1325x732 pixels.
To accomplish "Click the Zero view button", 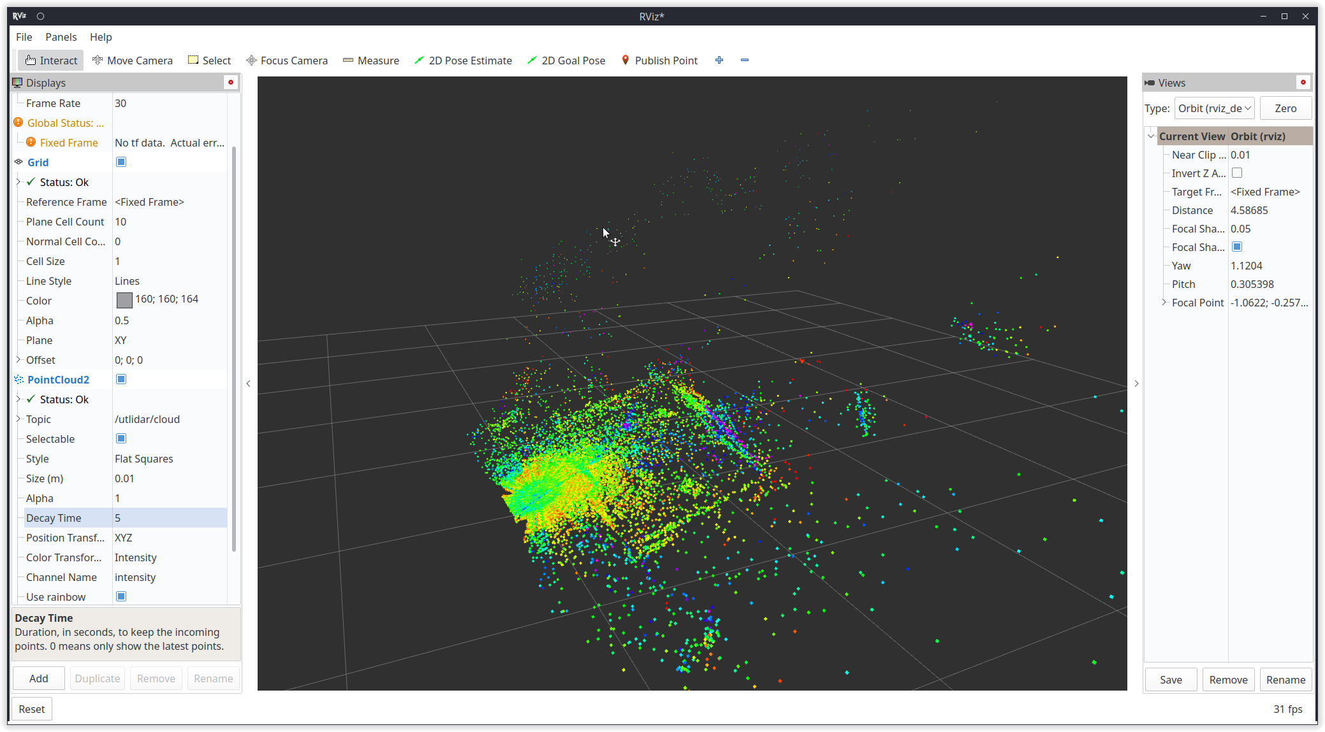I will tap(1285, 108).
